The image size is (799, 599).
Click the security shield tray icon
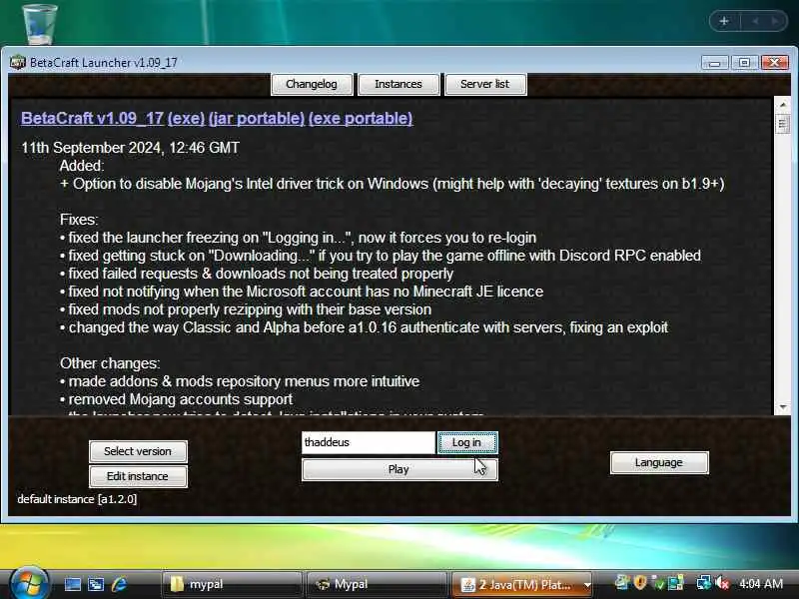640,583
